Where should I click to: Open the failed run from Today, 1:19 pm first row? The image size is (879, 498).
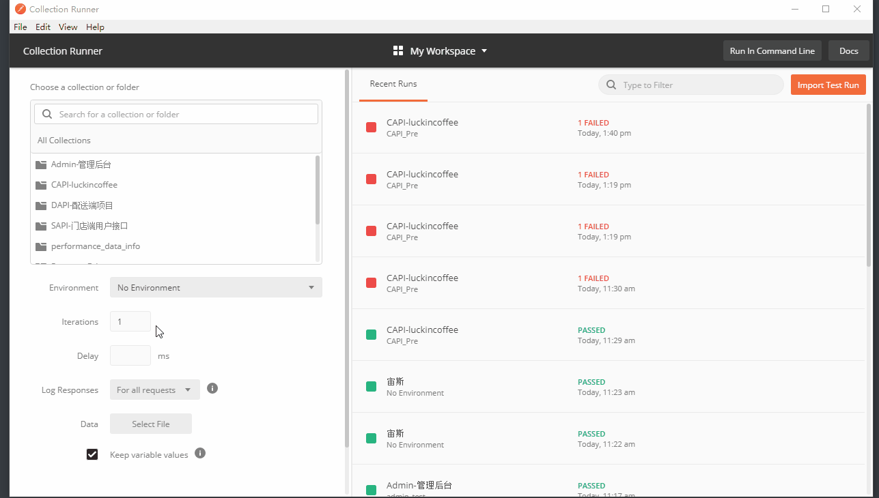[609, 179]
